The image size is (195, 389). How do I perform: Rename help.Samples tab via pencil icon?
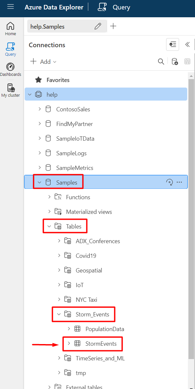(x=98, y=27)
